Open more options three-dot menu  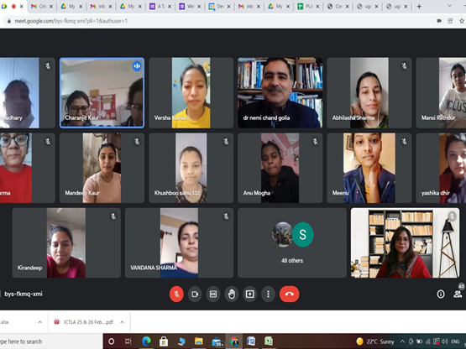pos(268,294)
